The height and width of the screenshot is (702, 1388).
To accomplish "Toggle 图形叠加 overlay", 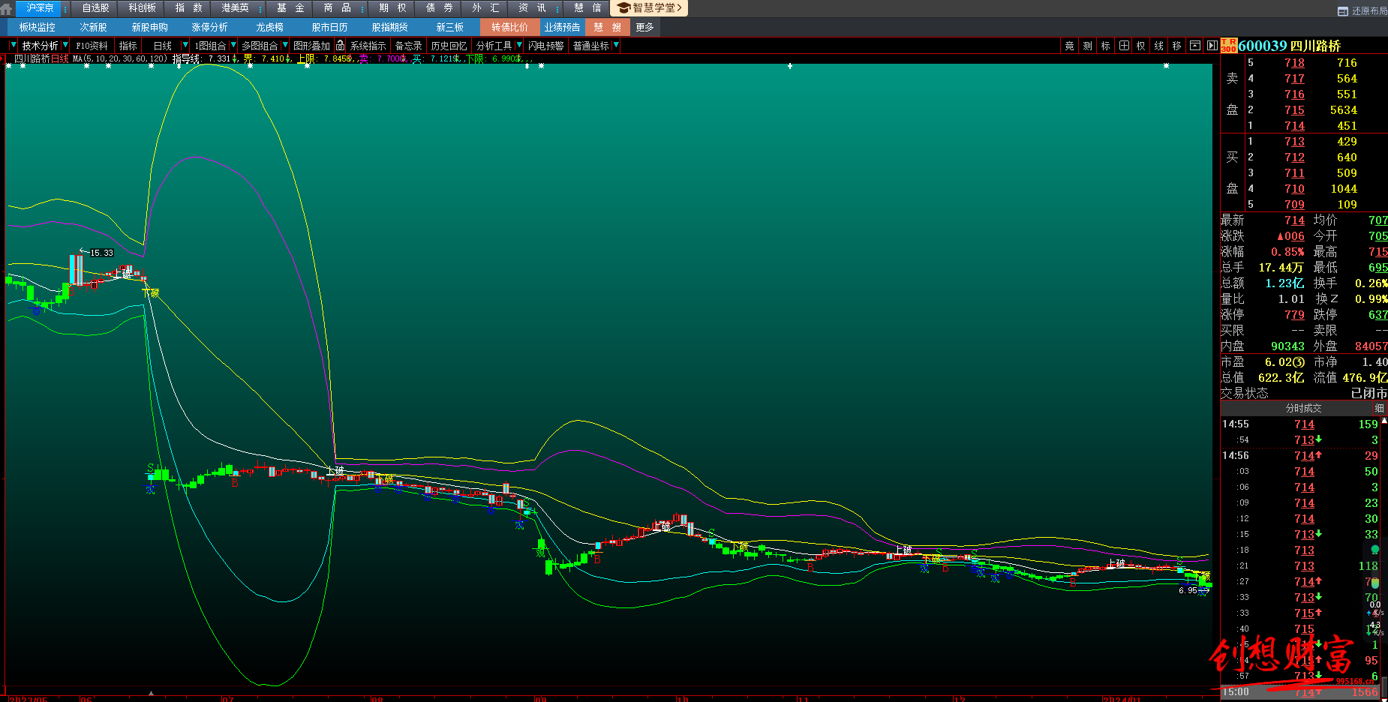I will tap(311, 46).
